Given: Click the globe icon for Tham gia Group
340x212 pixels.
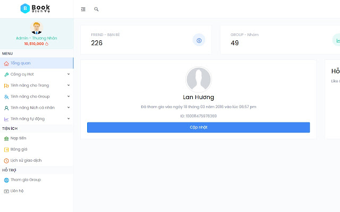Looking at the screenshot, I should 6,180.
